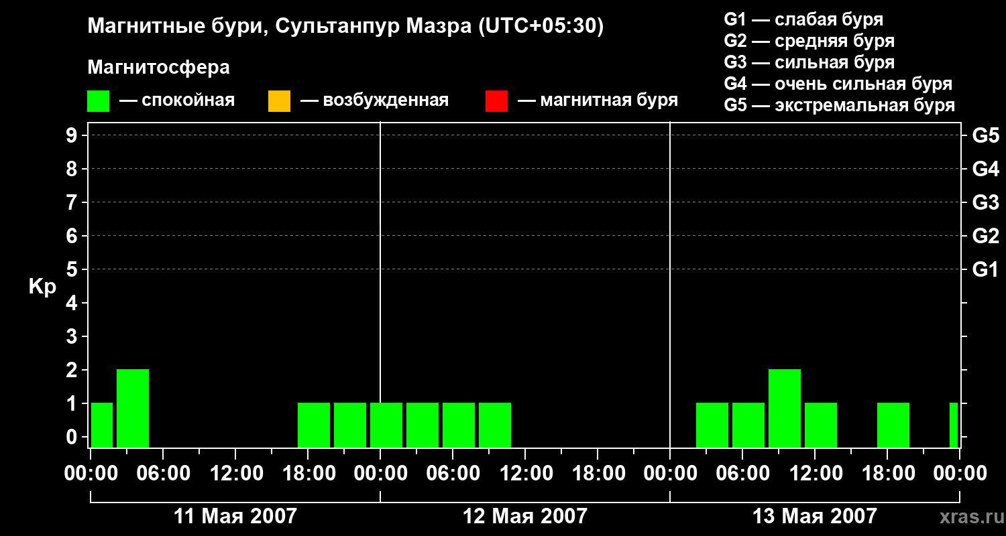Click the 06:00 time label for 11 May
1006x536 pixels.
[163, 474]
